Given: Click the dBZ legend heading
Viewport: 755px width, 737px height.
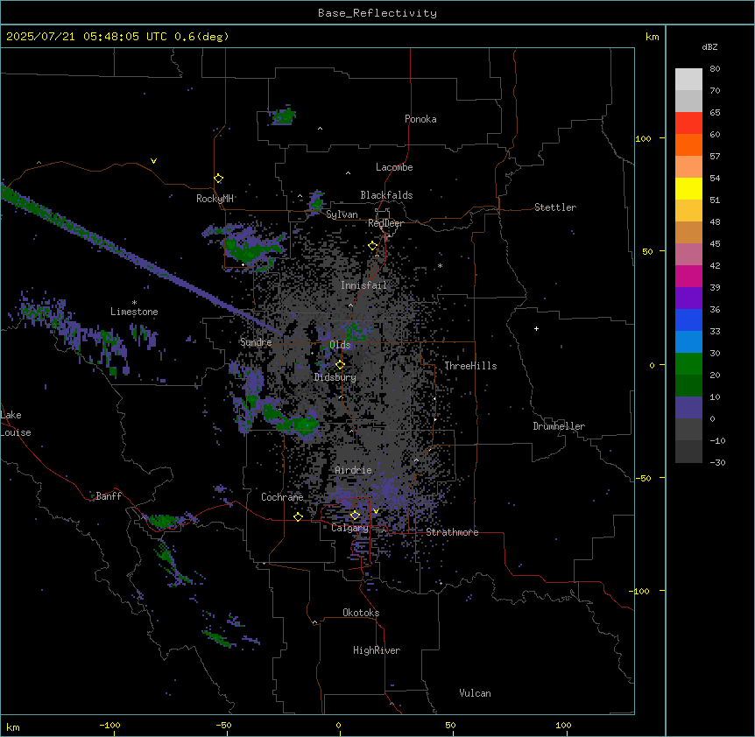Looking at the screenshot, I should (x=709, y=46).
